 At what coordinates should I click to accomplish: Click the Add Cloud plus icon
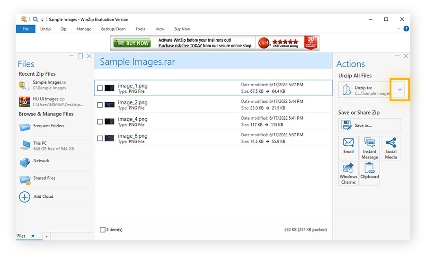tap(25, 197)
